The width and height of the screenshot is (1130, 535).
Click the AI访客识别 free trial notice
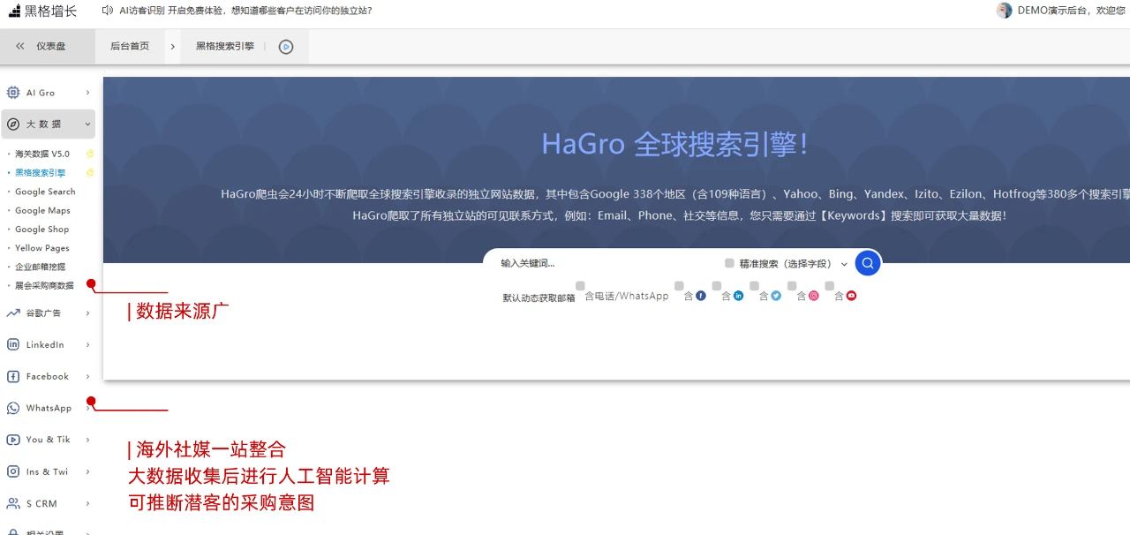point(245,11)
